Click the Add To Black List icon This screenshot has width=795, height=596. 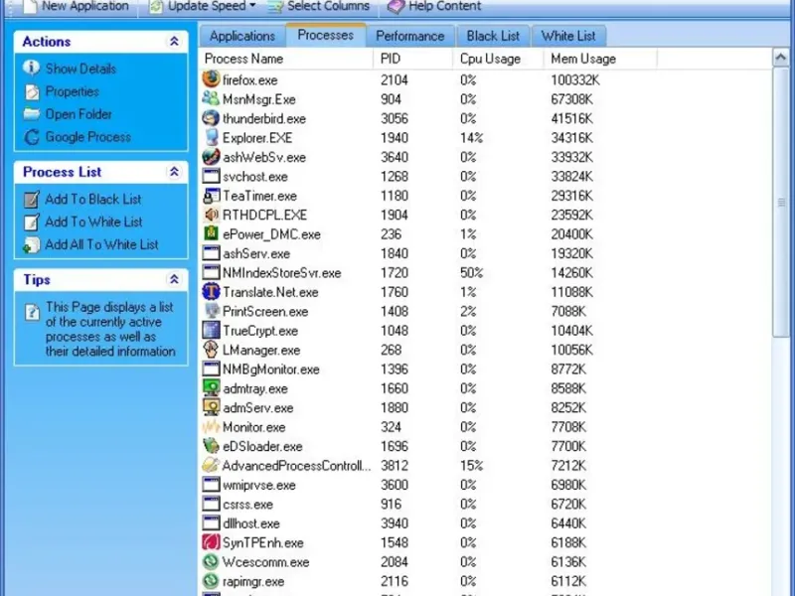(32, 200)
